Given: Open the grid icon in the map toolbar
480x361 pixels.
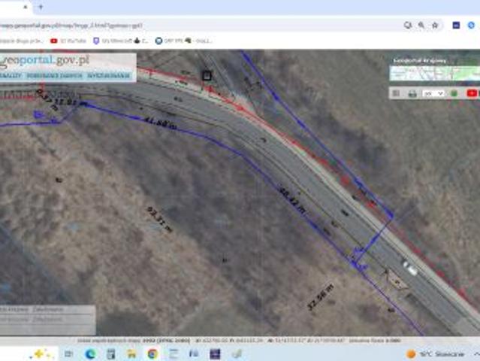Looking at the screenshot, I should pos(396,93).
